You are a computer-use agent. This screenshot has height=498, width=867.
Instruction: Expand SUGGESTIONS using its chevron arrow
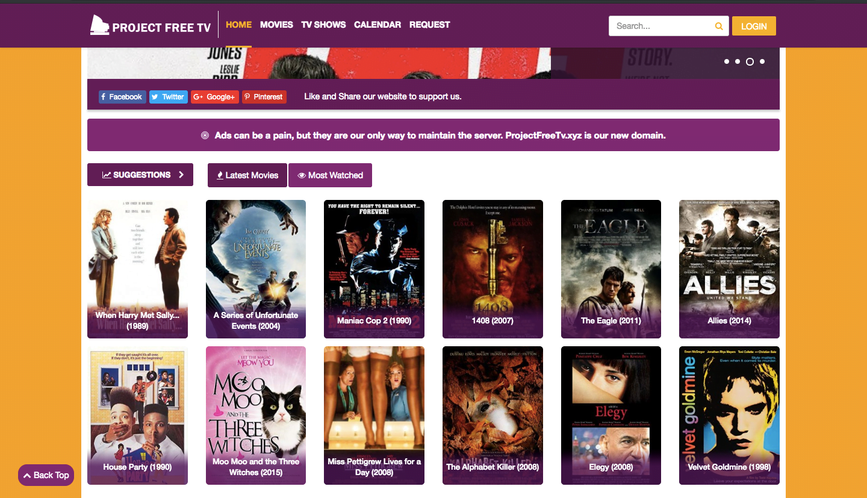pyautogui.click(x=181, y=175)
